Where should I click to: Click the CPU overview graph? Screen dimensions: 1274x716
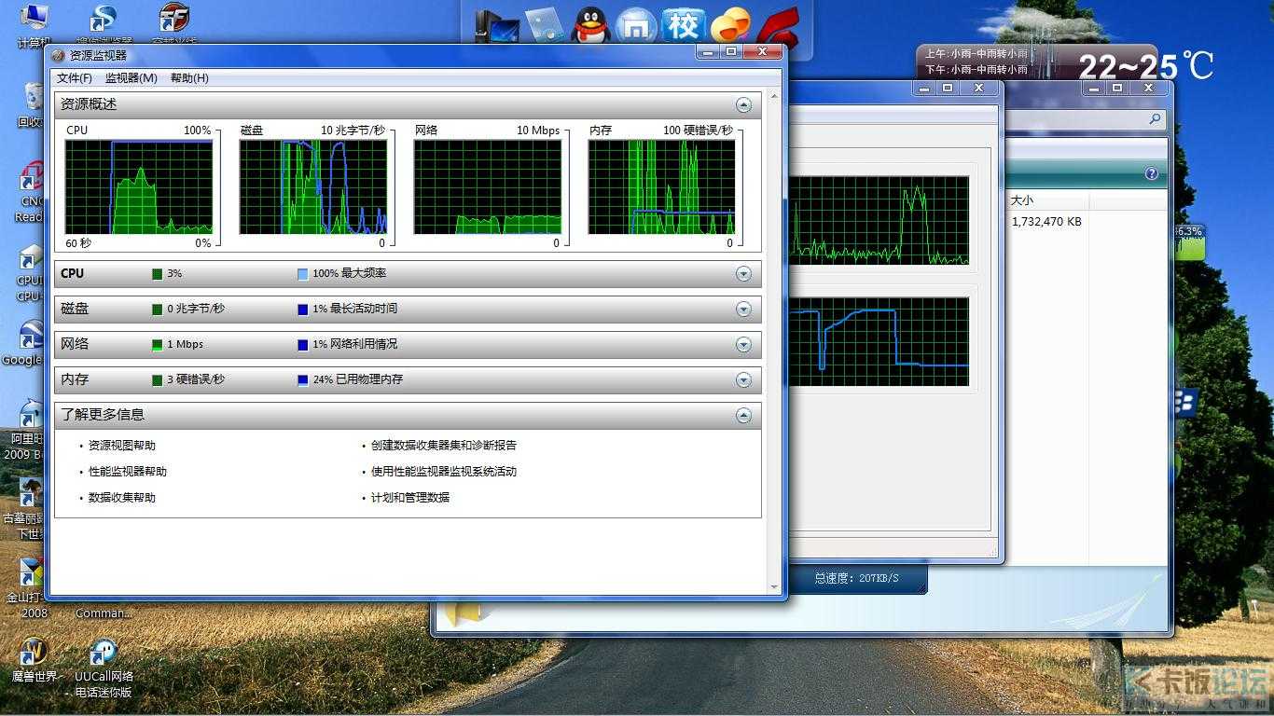[139, 187]
